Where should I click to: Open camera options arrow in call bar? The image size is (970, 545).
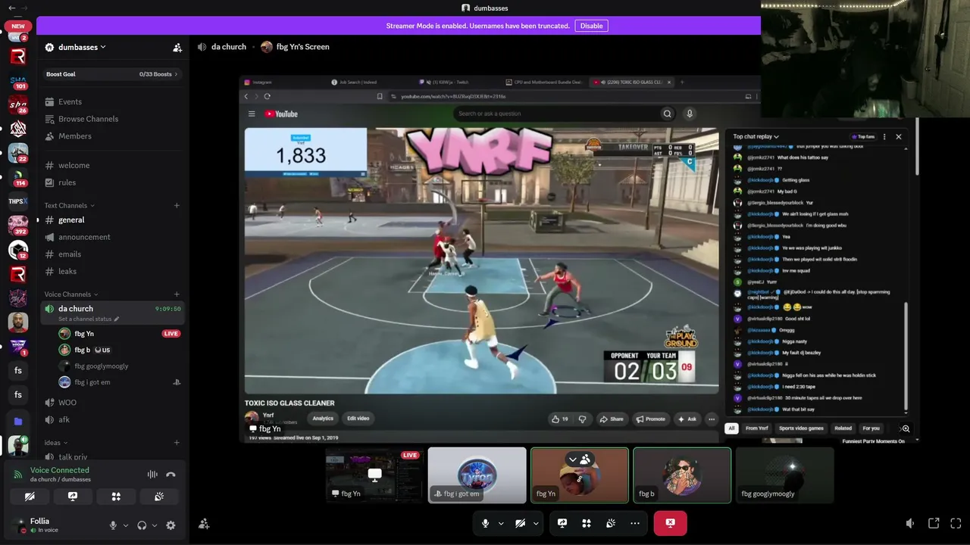pyautogui.click(x=536, y=523)
